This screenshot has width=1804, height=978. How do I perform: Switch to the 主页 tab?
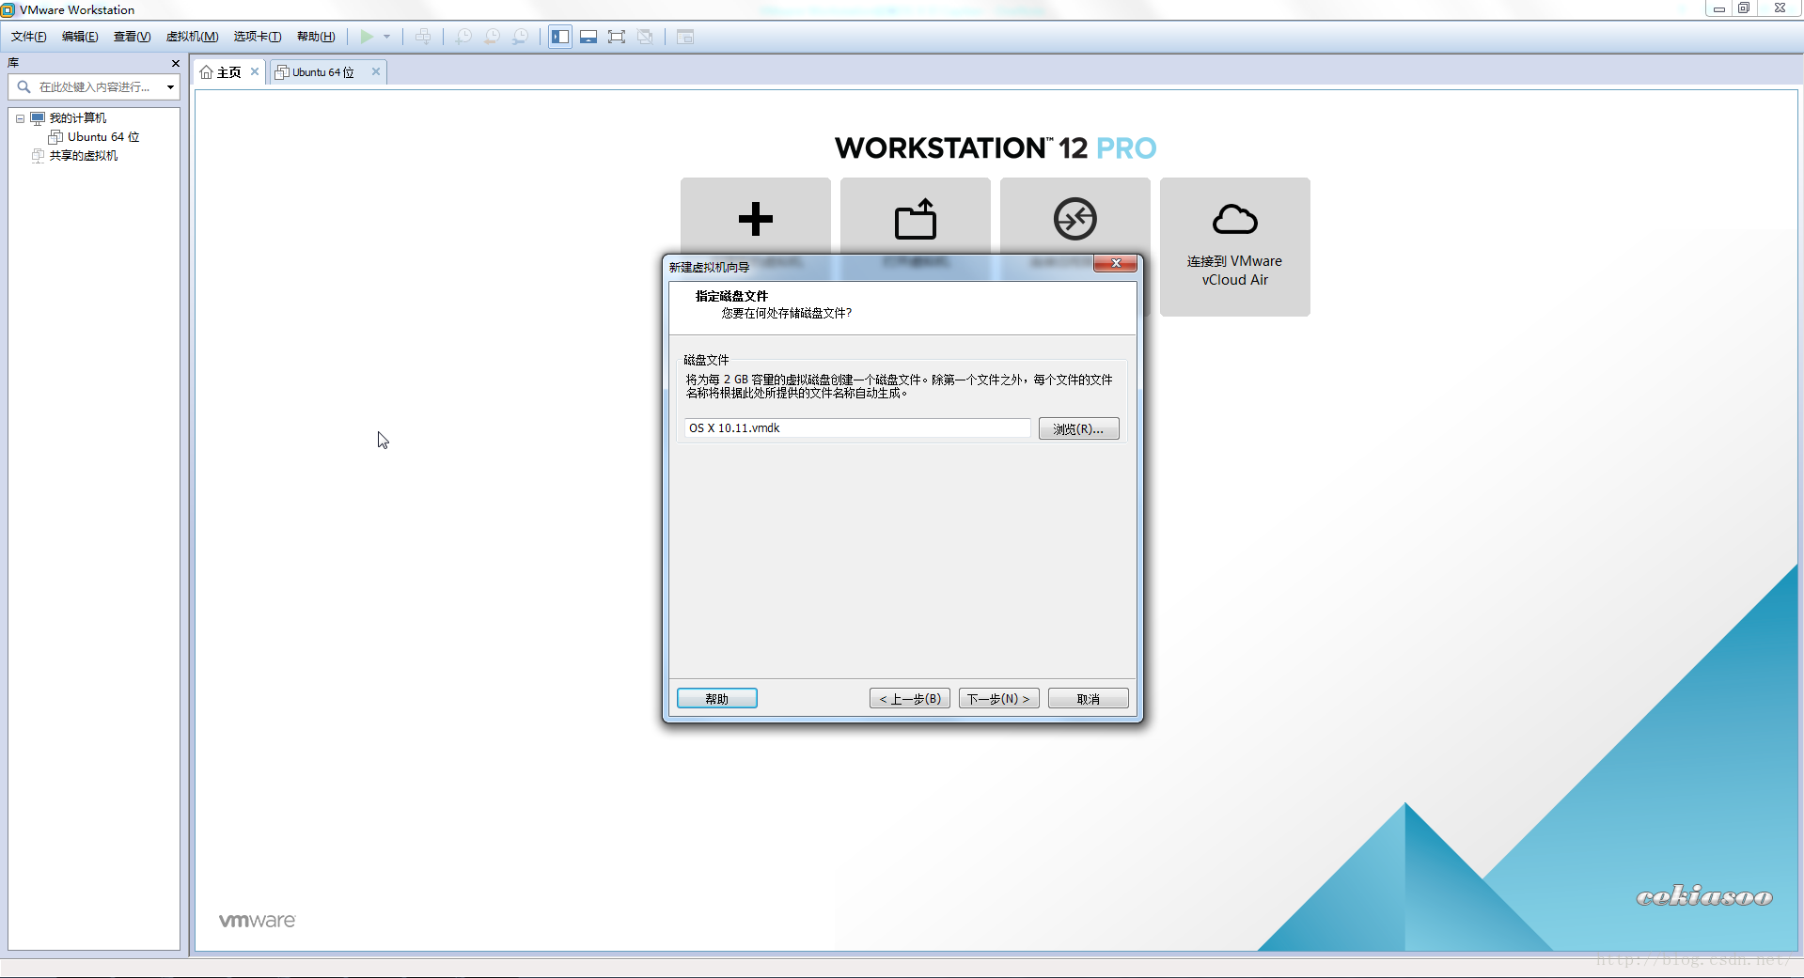point(228,72)
